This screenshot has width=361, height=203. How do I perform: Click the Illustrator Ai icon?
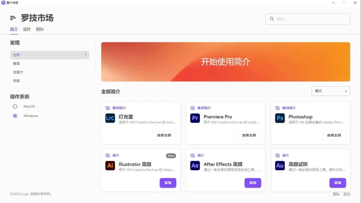(x=110, y=166)
